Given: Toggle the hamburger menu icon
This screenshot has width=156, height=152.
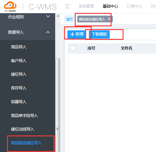Looking at the screenshot, I should click(x=67, y=6).
